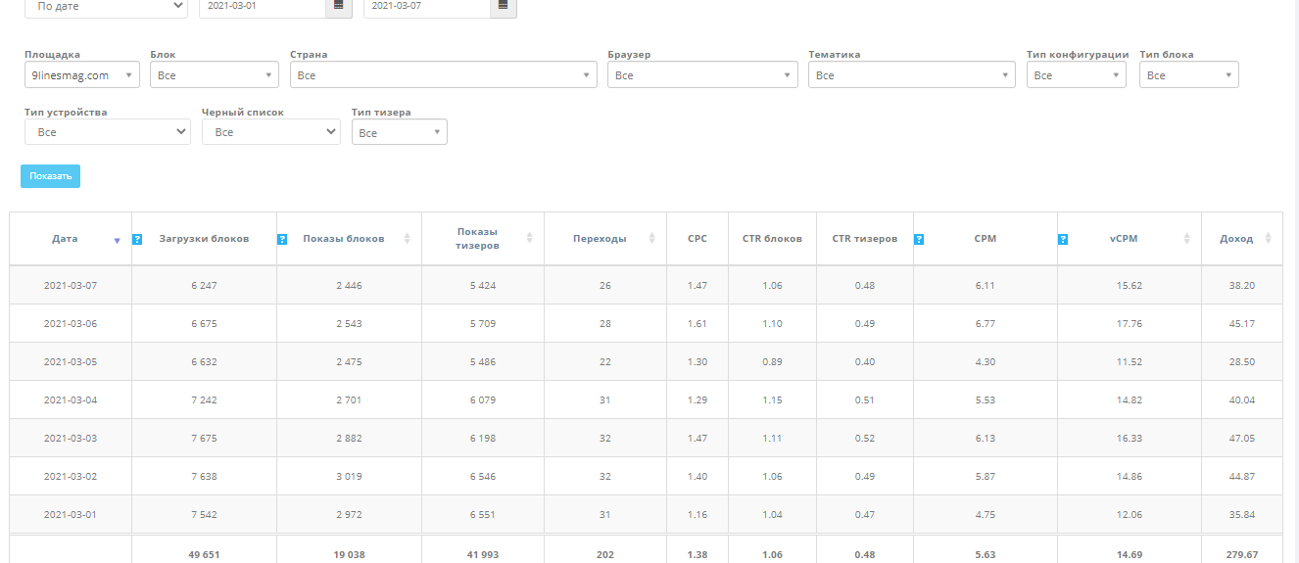Viewport: 1299px width, 563px height.
Task: Click Загрузки блоков column header
Action: 204,239
